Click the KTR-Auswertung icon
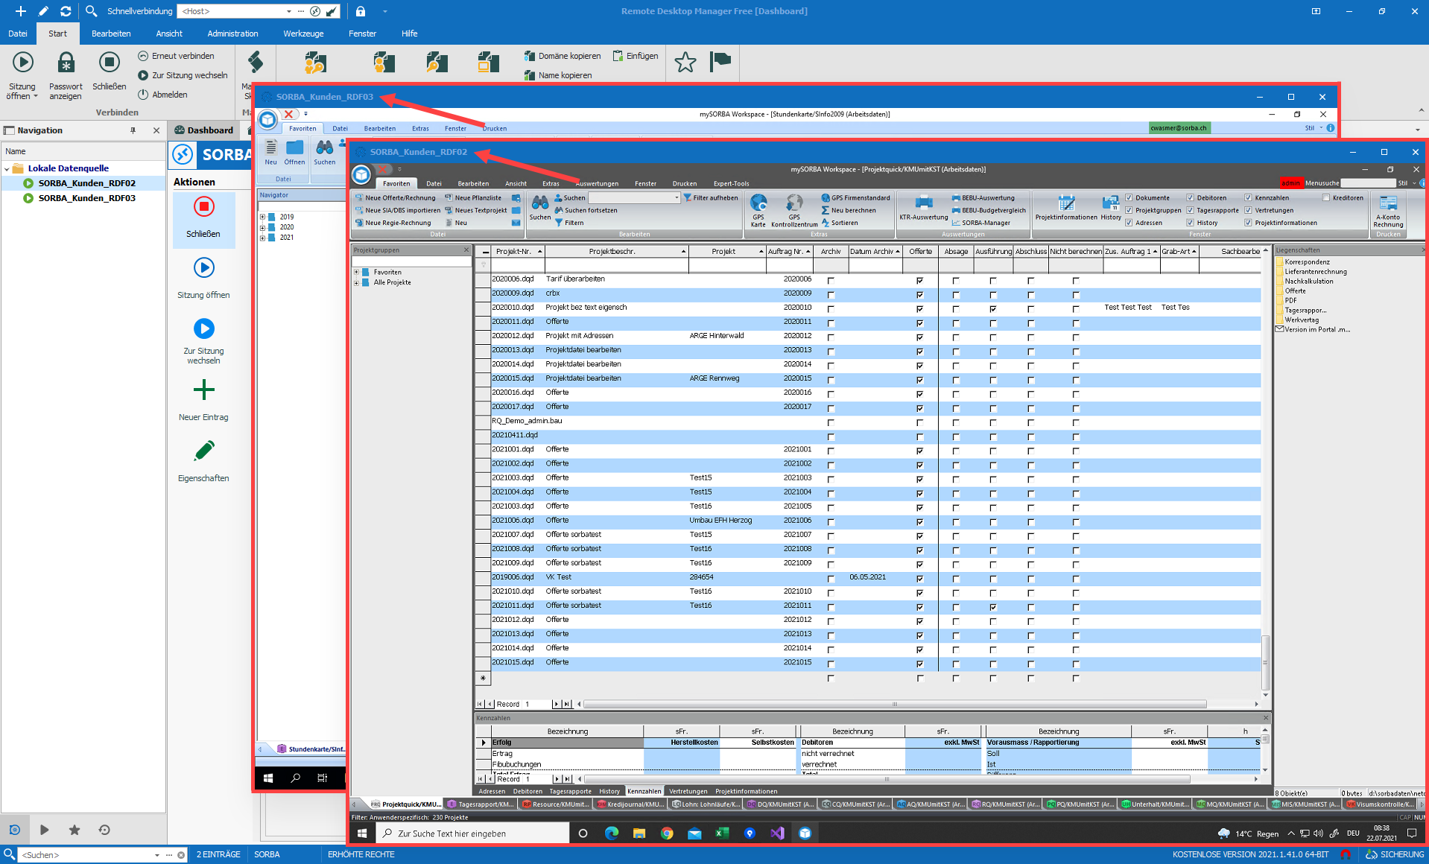Image resolution: width=1429 pixels, height=864 pixels. pos(923,203)
